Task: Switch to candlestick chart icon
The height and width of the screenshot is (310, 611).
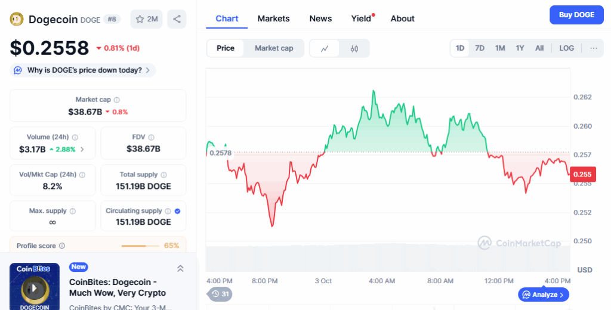Action: click(354, 48)
